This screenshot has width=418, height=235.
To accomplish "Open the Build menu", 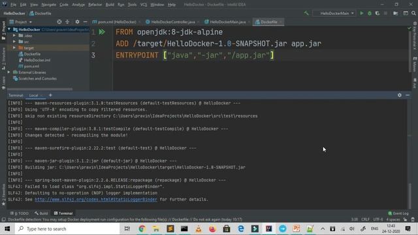I will point(110,5).
